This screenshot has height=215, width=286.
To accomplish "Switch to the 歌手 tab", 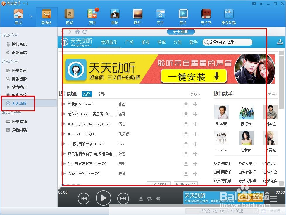I will [x=194, y=42].
